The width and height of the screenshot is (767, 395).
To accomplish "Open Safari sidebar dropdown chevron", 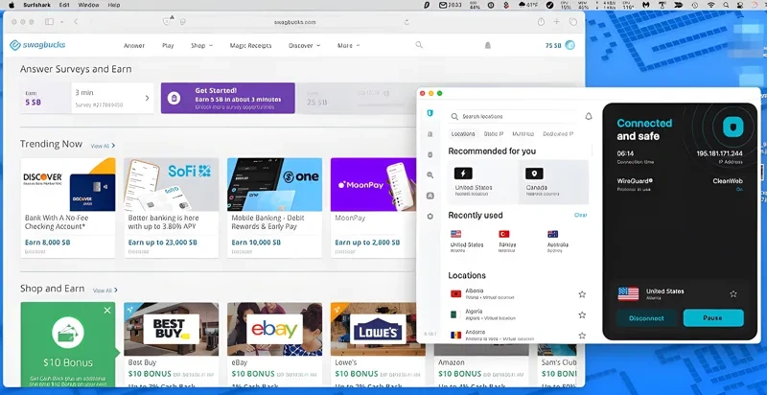I will (x=61, y=22).
